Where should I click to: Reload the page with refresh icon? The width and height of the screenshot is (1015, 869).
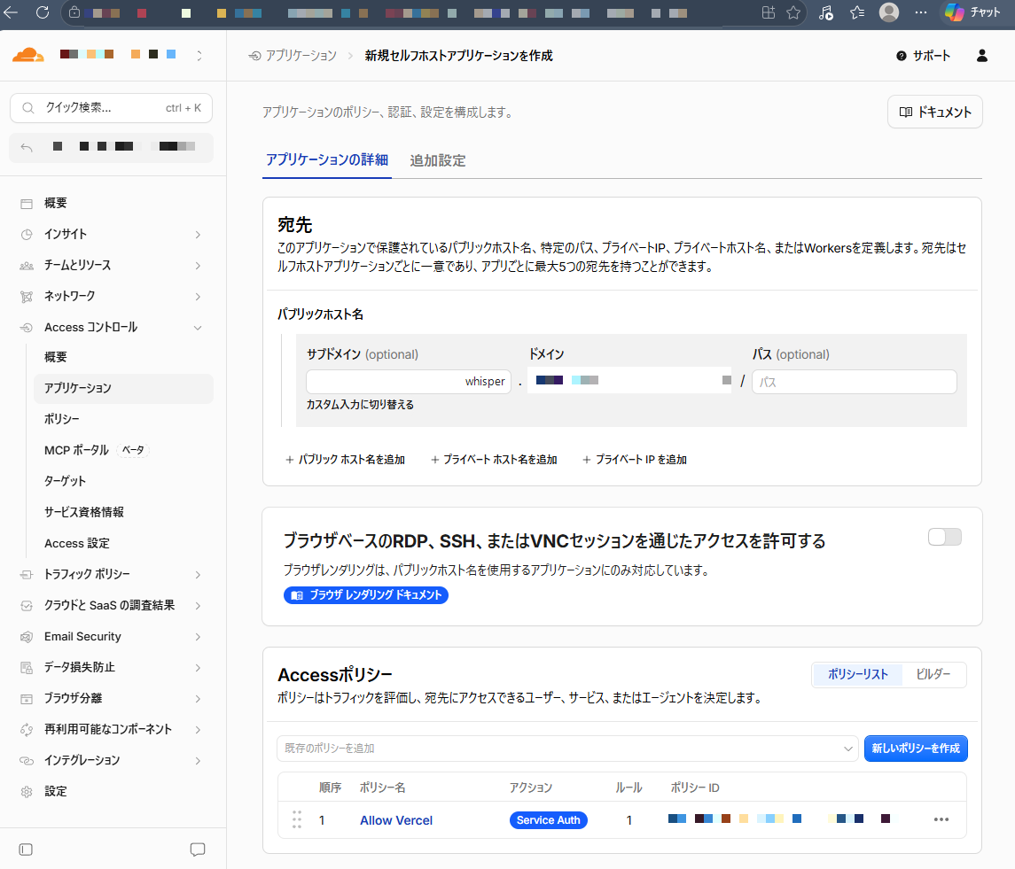pos(43,12)
